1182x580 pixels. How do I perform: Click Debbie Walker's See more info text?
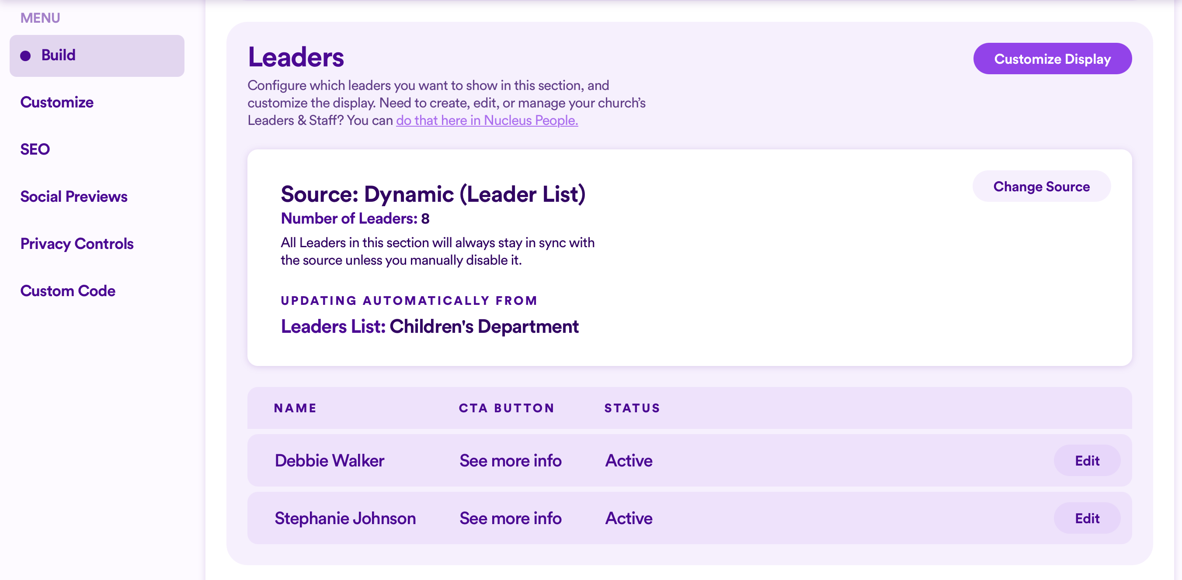point(510,461)
